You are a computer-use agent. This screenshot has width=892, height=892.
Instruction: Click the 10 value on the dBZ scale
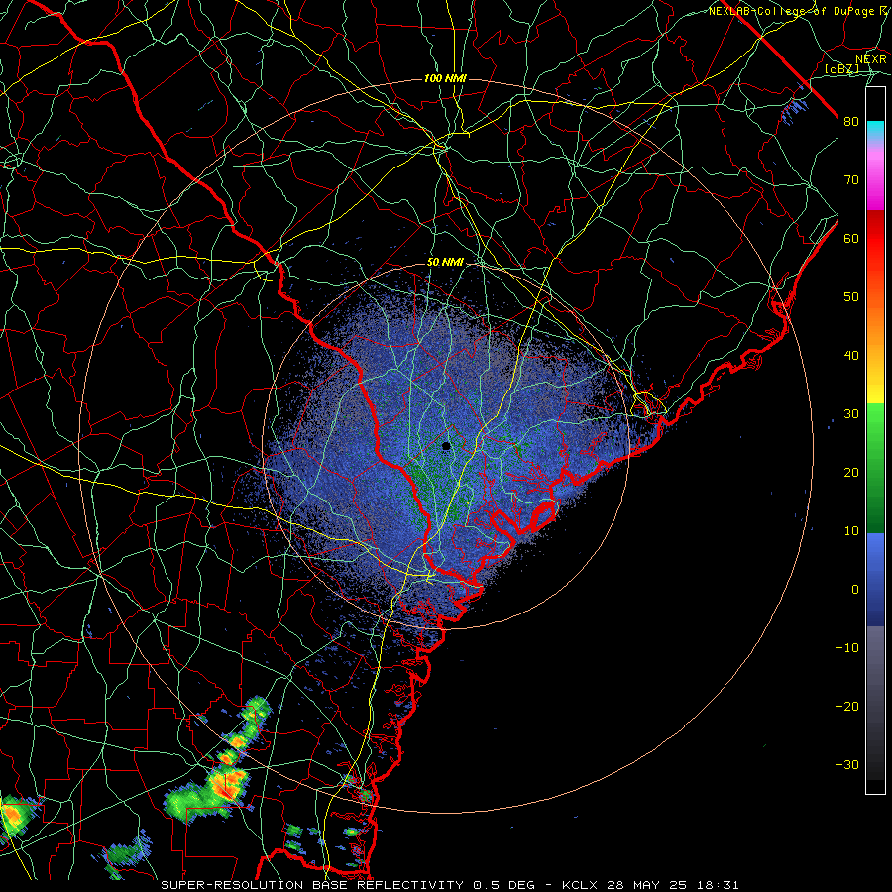click(x=851, y=531)
